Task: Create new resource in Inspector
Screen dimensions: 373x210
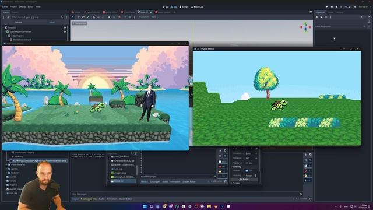Action: [316, 17]
